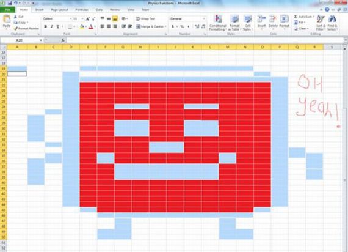Open the font size dropdown
This screenshot has width=348, height=252.
click(x=82, y=19)
